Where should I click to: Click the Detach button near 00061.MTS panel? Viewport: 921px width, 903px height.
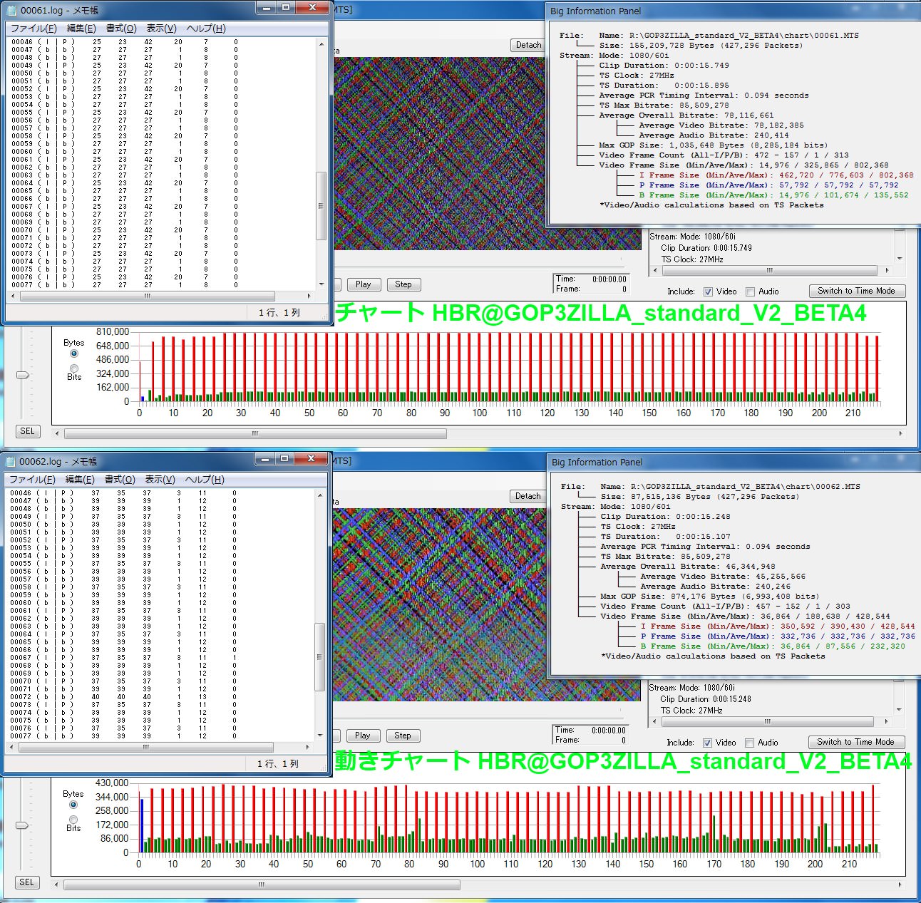tap(528, 45)
